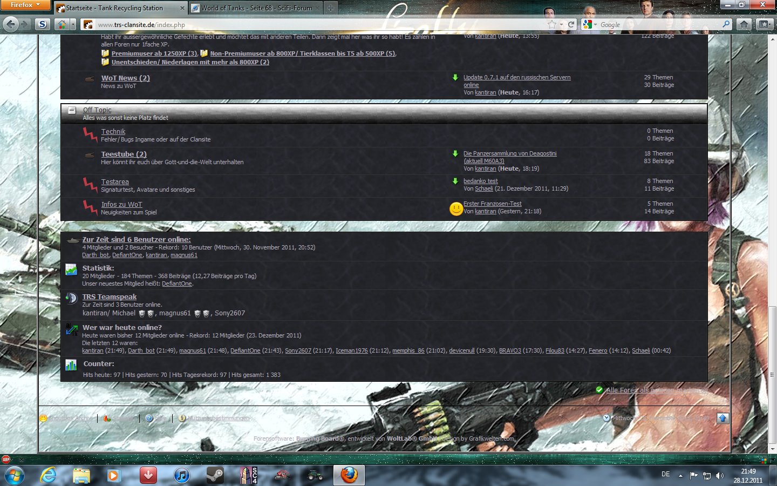The height and width of the screenshot is (486, 777).
Task: Open a new tab with the plus button
Action: [x=330, y=8]
